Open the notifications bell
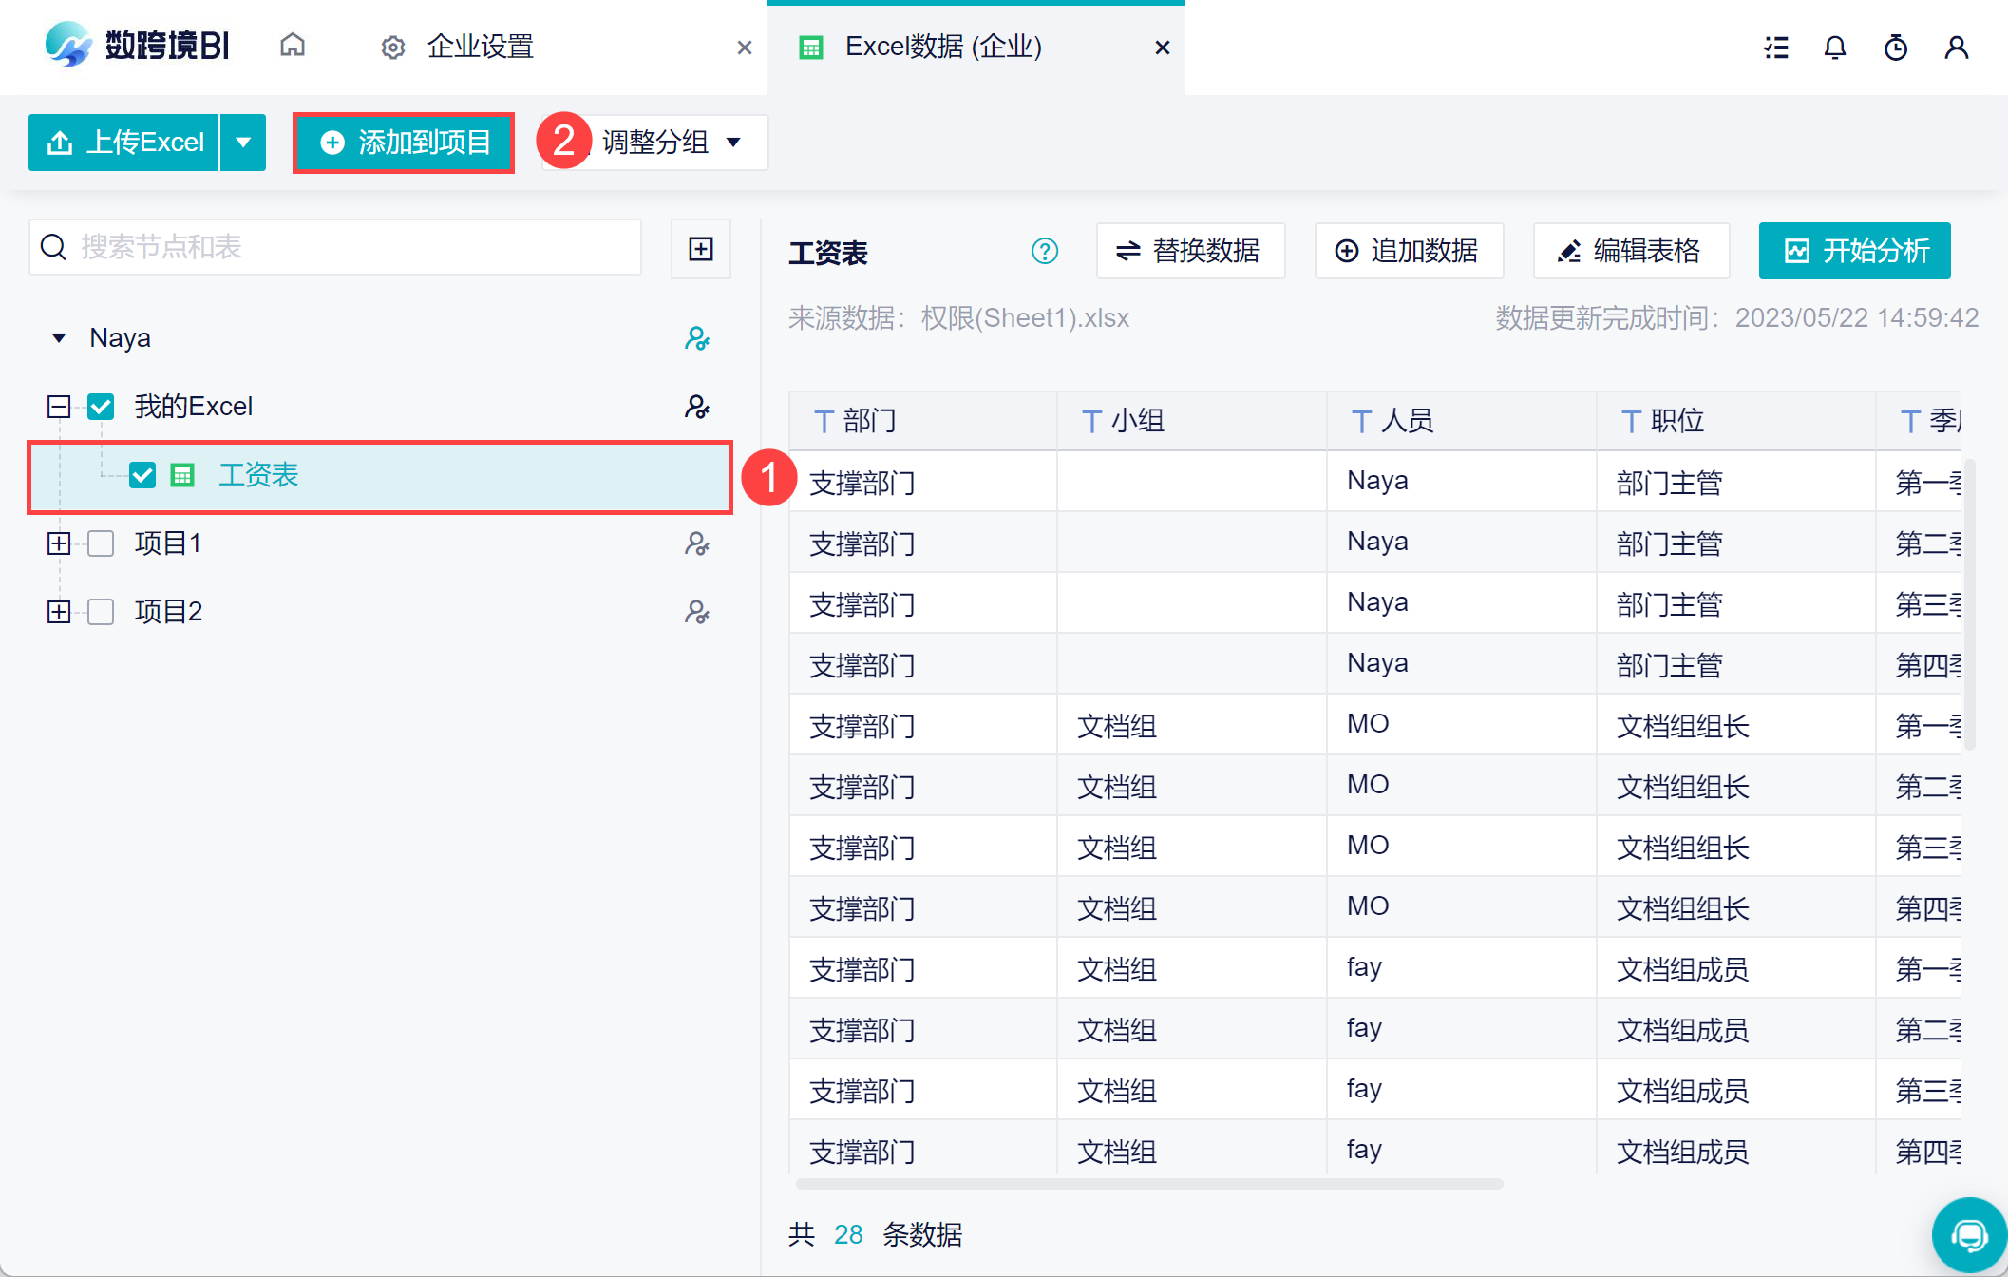Screen dimensions: 2008x1277 (1834, 48)
